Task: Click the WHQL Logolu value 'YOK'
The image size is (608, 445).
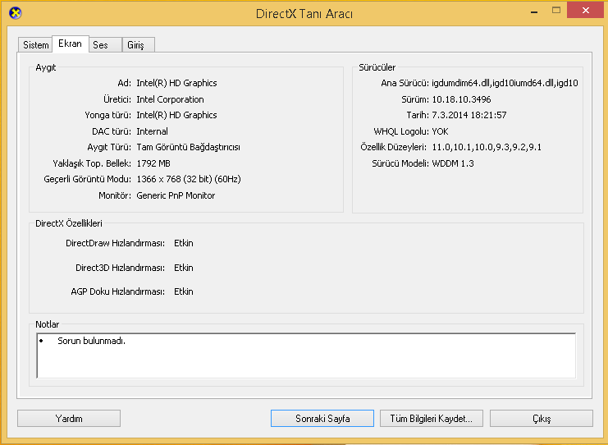Action: tap(440, 131)
